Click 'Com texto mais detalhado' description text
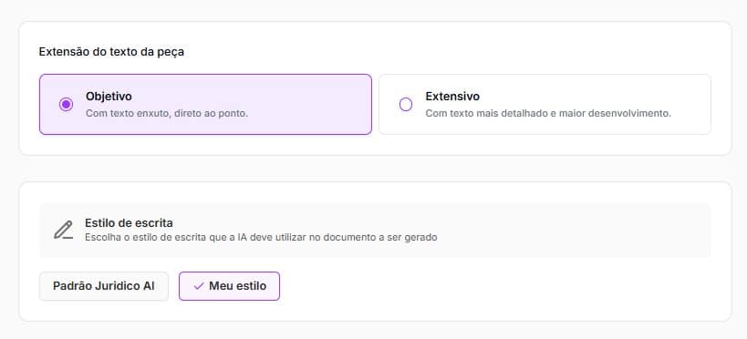The height and width of the screenshot is (339, 747). [548, 114]
